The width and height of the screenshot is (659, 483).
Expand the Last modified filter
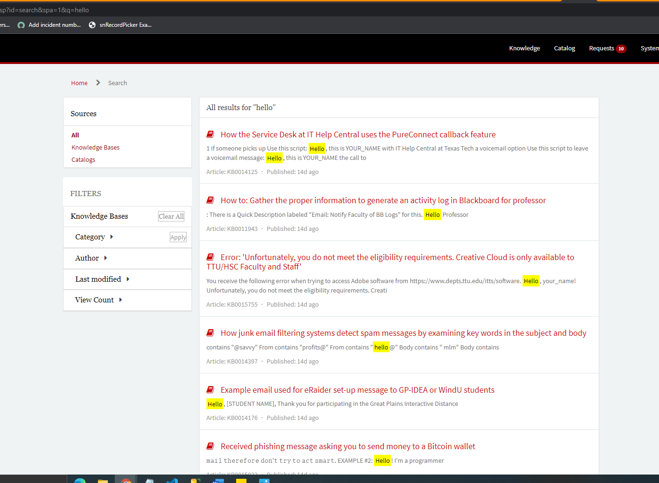point(102,279)
